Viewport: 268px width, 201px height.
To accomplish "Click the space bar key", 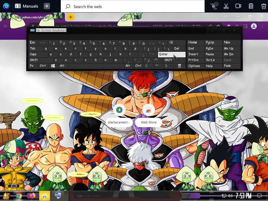I will click(96, 66).
